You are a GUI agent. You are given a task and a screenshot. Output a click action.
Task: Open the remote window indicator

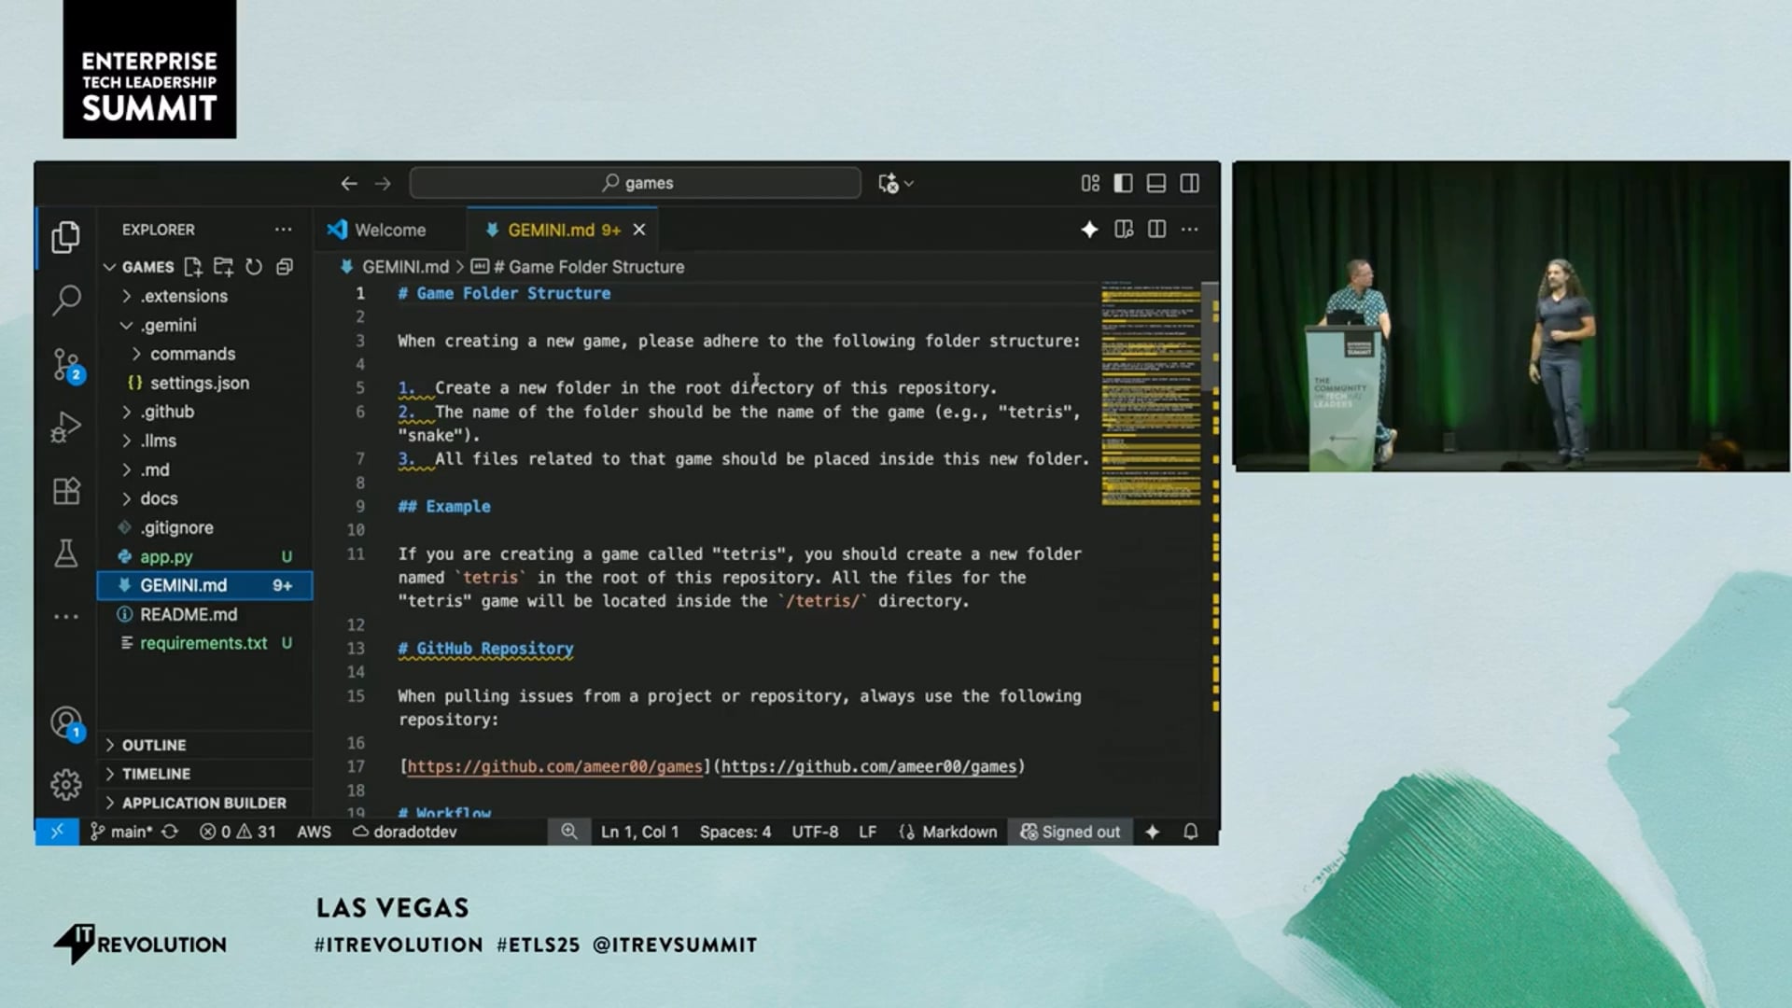click(x=57, y=832)
